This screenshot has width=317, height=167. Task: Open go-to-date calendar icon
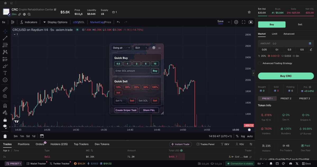tap(42, 136)
